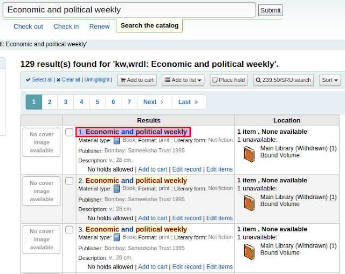
Task: Open result 3 Economic and political weekly
Action: click(x=136, y=229)
